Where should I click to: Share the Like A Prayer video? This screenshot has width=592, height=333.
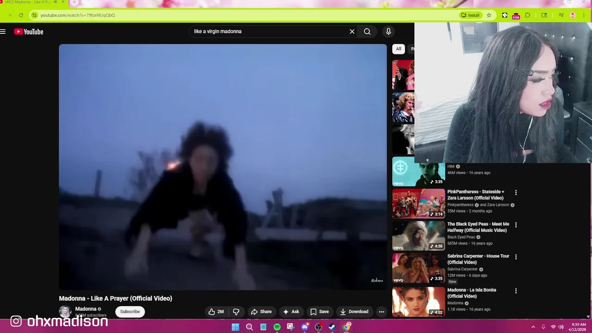(x=261, y=312)
